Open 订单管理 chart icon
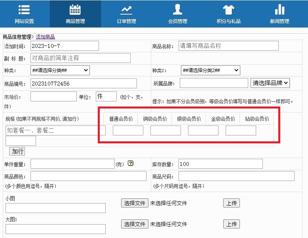This screenshot has width=308, height=238. (x=126, y=10)
